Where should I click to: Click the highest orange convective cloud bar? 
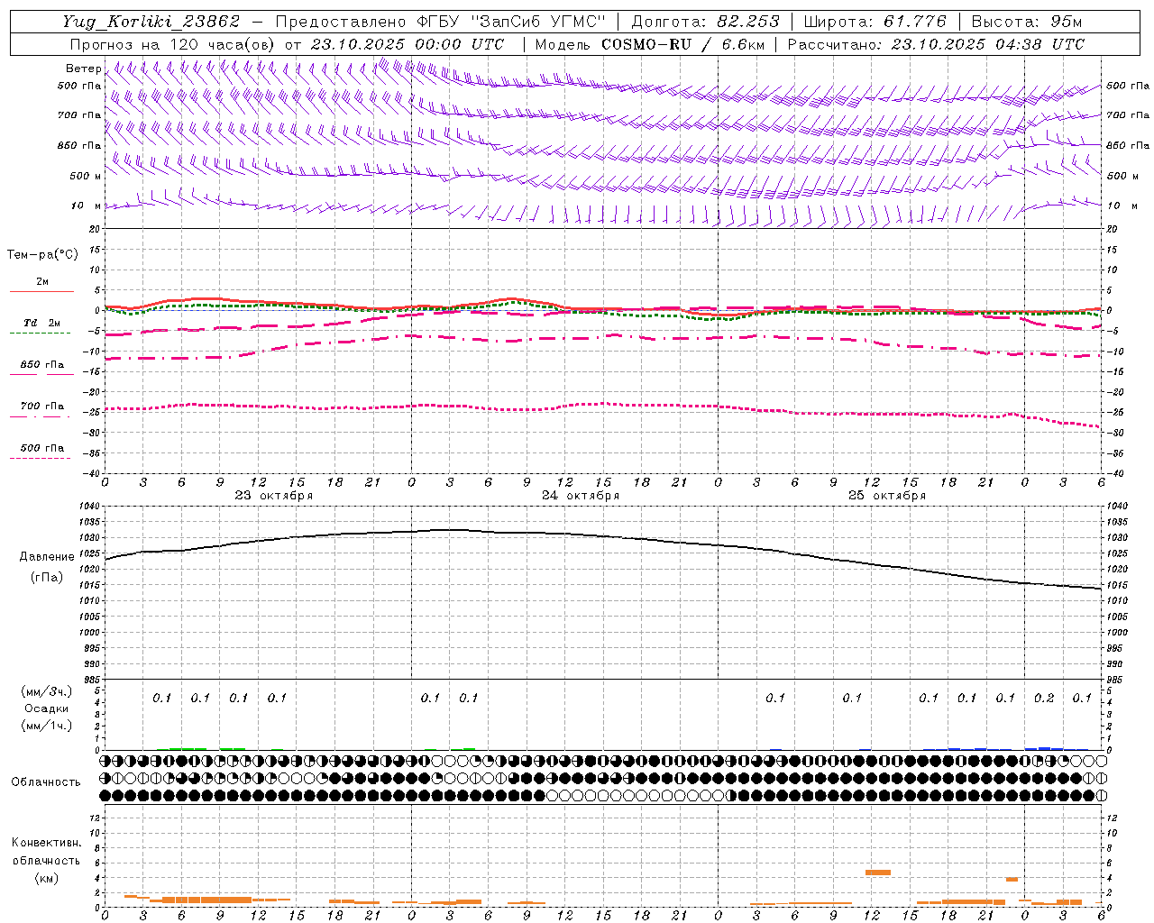click(877, 873)
